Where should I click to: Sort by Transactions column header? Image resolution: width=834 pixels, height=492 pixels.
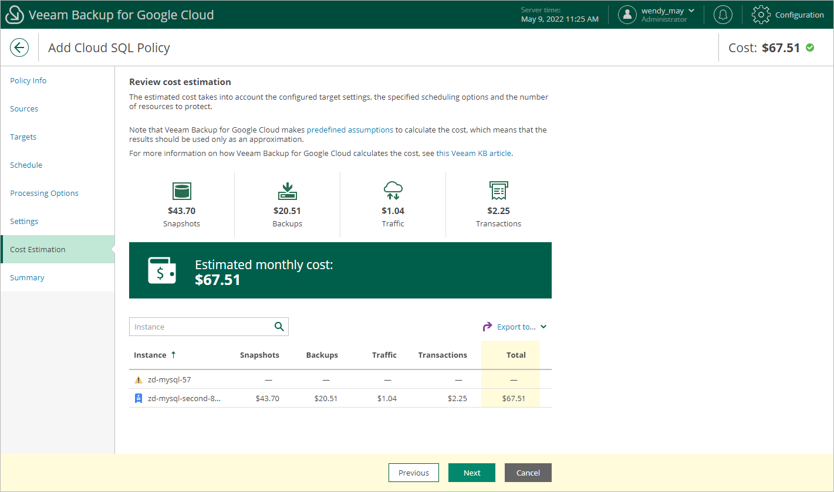pos(443,355)
